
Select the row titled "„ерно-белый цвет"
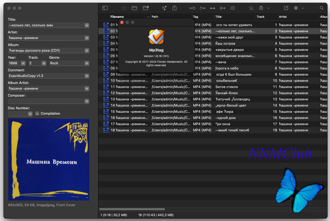click(213, 105)
